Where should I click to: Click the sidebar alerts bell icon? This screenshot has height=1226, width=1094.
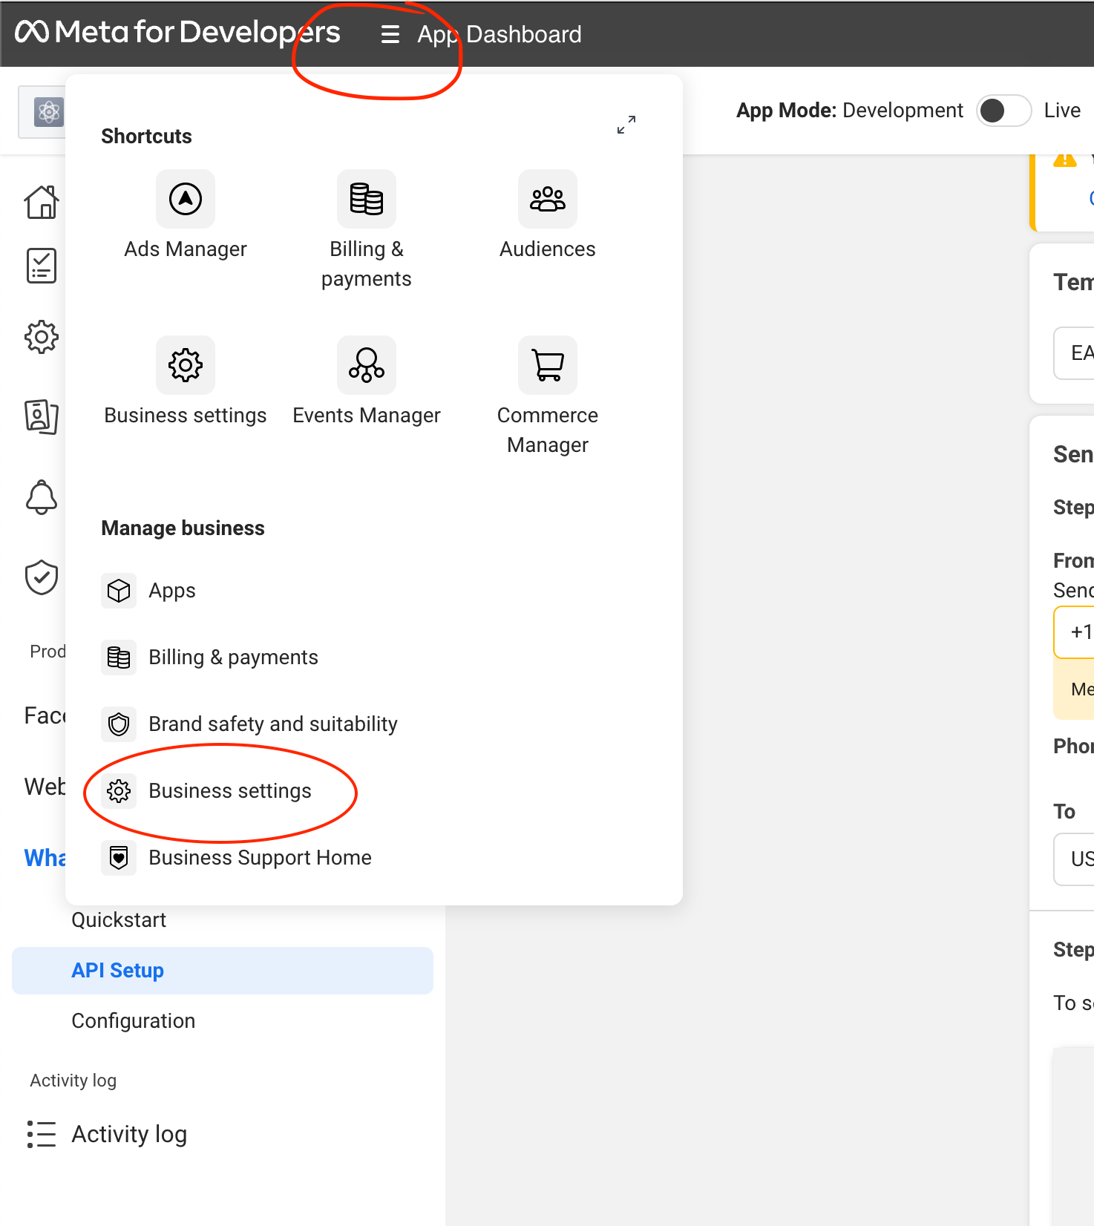[42, 497]
